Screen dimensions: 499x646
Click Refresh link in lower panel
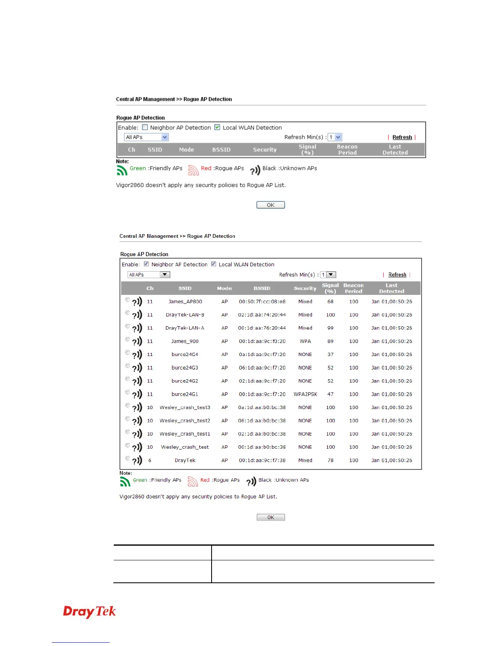[397, 275]
